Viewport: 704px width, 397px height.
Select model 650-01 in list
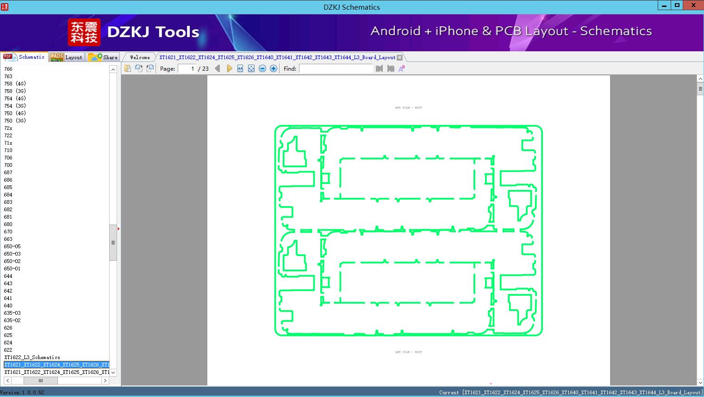pos(12,269)
